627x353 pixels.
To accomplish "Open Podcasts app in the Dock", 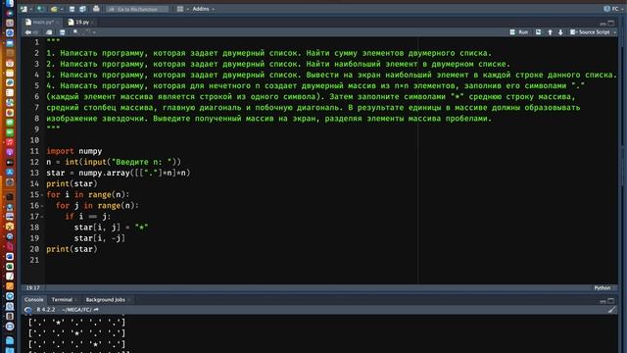I will [10, 153].
